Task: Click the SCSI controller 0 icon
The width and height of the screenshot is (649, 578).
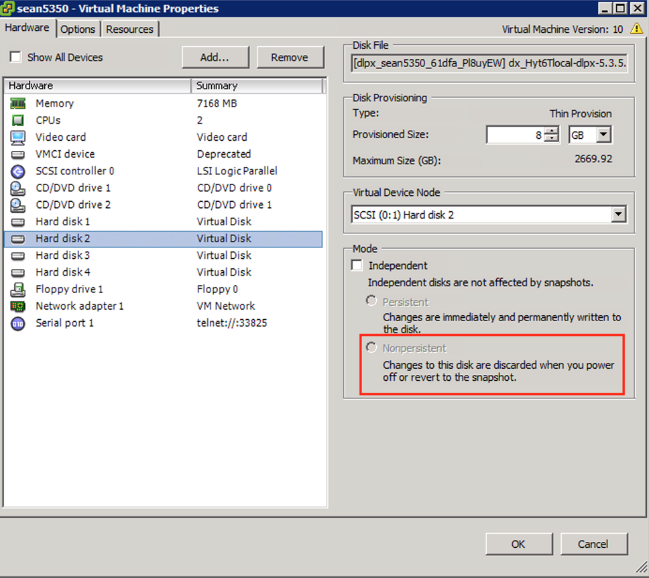Action: (17, 171)
